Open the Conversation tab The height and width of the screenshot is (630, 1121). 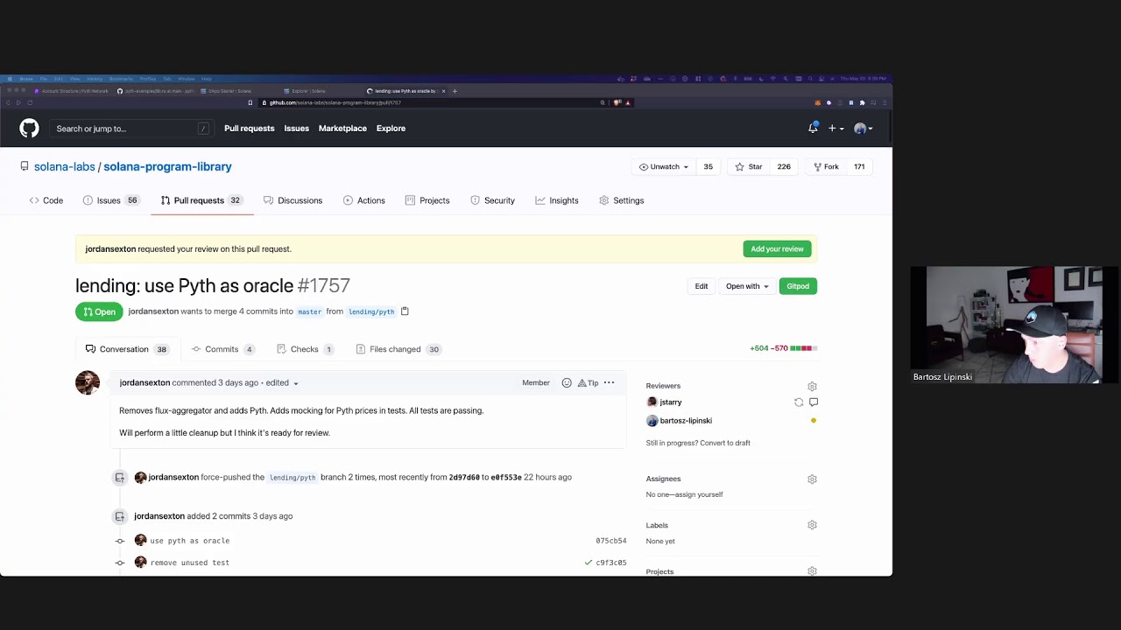(126, 349)
